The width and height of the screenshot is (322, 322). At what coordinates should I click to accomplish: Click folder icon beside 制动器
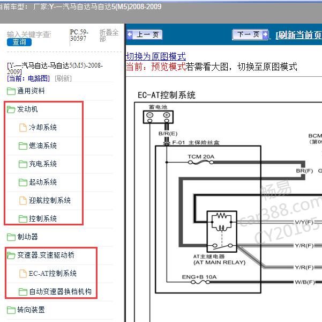[x=11, y=237]
